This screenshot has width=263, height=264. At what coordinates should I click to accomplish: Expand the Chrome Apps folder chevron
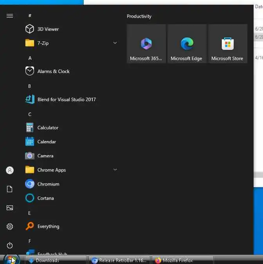115,170
